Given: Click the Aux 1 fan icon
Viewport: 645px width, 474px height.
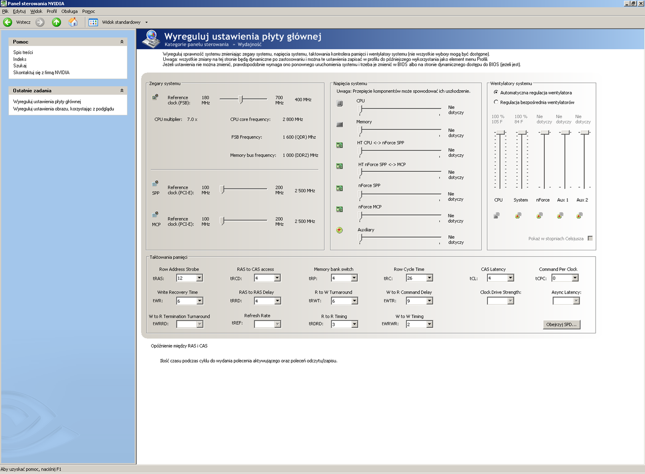Looking at the screenshot, I should 560,216.
